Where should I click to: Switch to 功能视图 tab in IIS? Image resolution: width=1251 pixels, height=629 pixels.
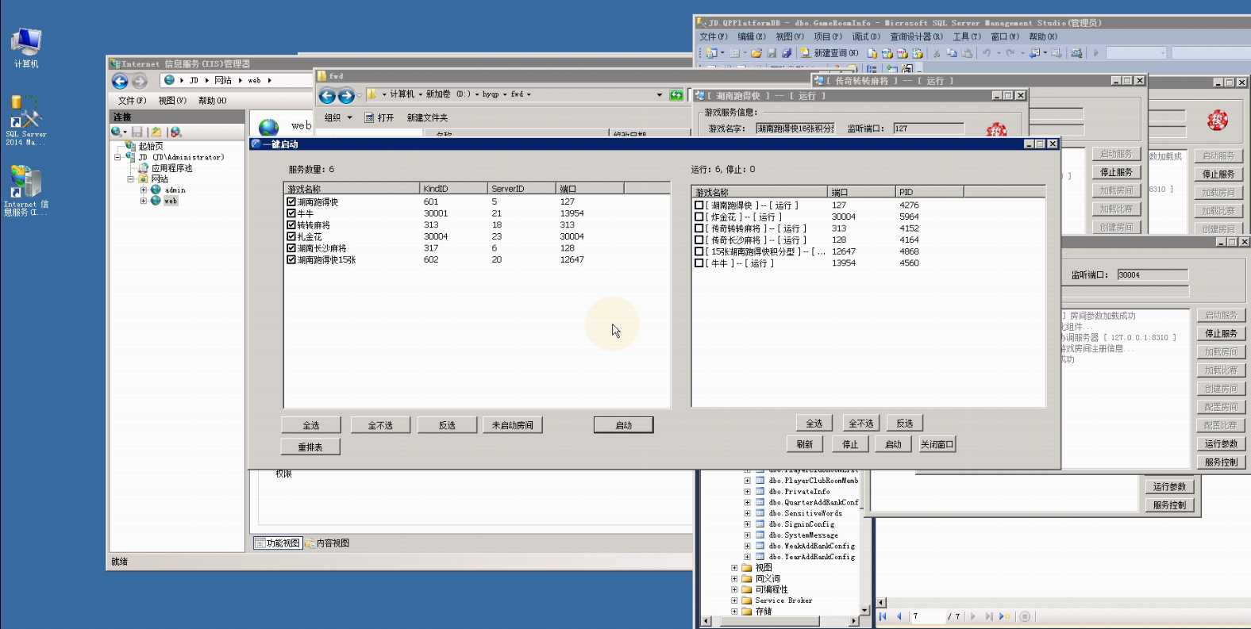(278, 543)
